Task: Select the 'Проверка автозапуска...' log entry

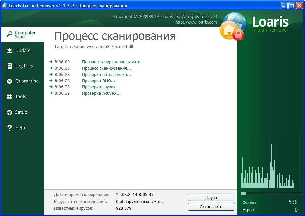Action: pos(106,75)
